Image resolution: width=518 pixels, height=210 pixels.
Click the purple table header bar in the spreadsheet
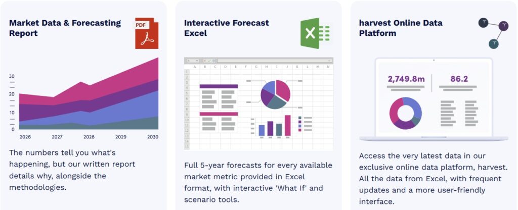point(219,86)
